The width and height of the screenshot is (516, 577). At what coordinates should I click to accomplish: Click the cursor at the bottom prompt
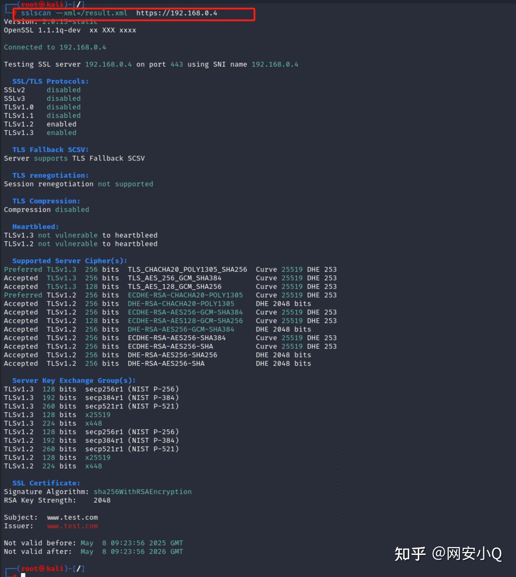click(23, 575)
